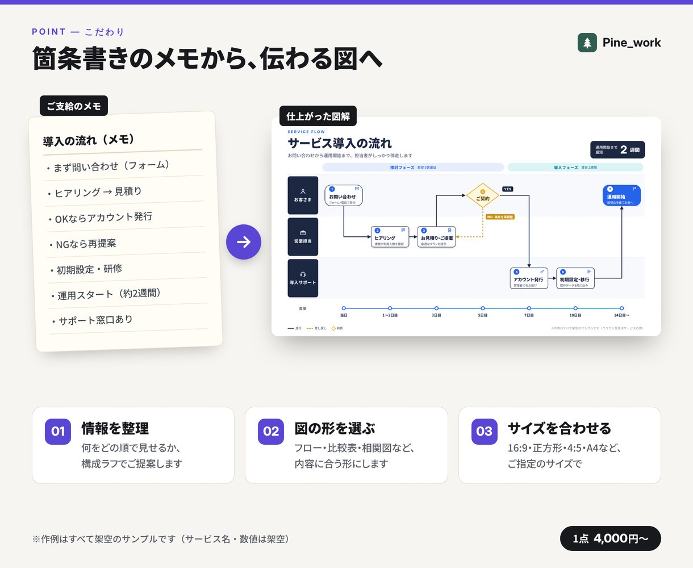The image size is (693, 568).
Task: Click the heading 箇条書きのメモから、伝わる図へ
Action: point(207,59)
